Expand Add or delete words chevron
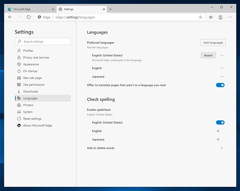 tap(222, 148)
